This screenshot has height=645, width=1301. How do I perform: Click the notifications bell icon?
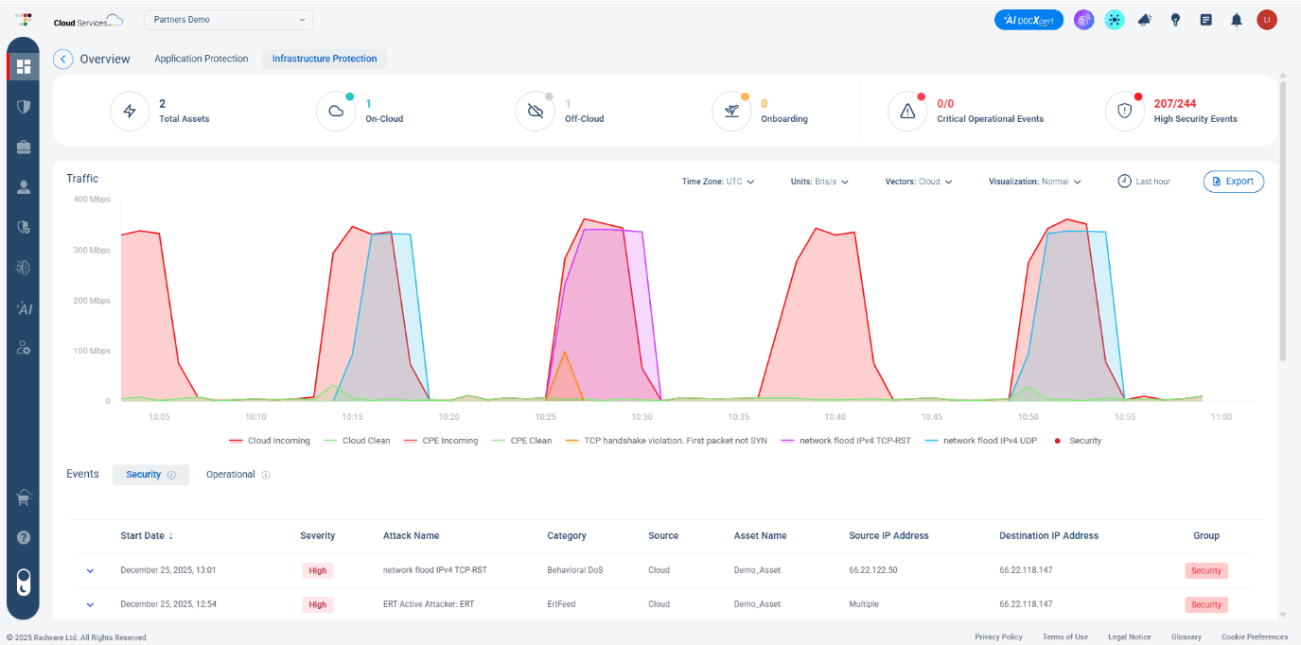[x=1236, y=19]
